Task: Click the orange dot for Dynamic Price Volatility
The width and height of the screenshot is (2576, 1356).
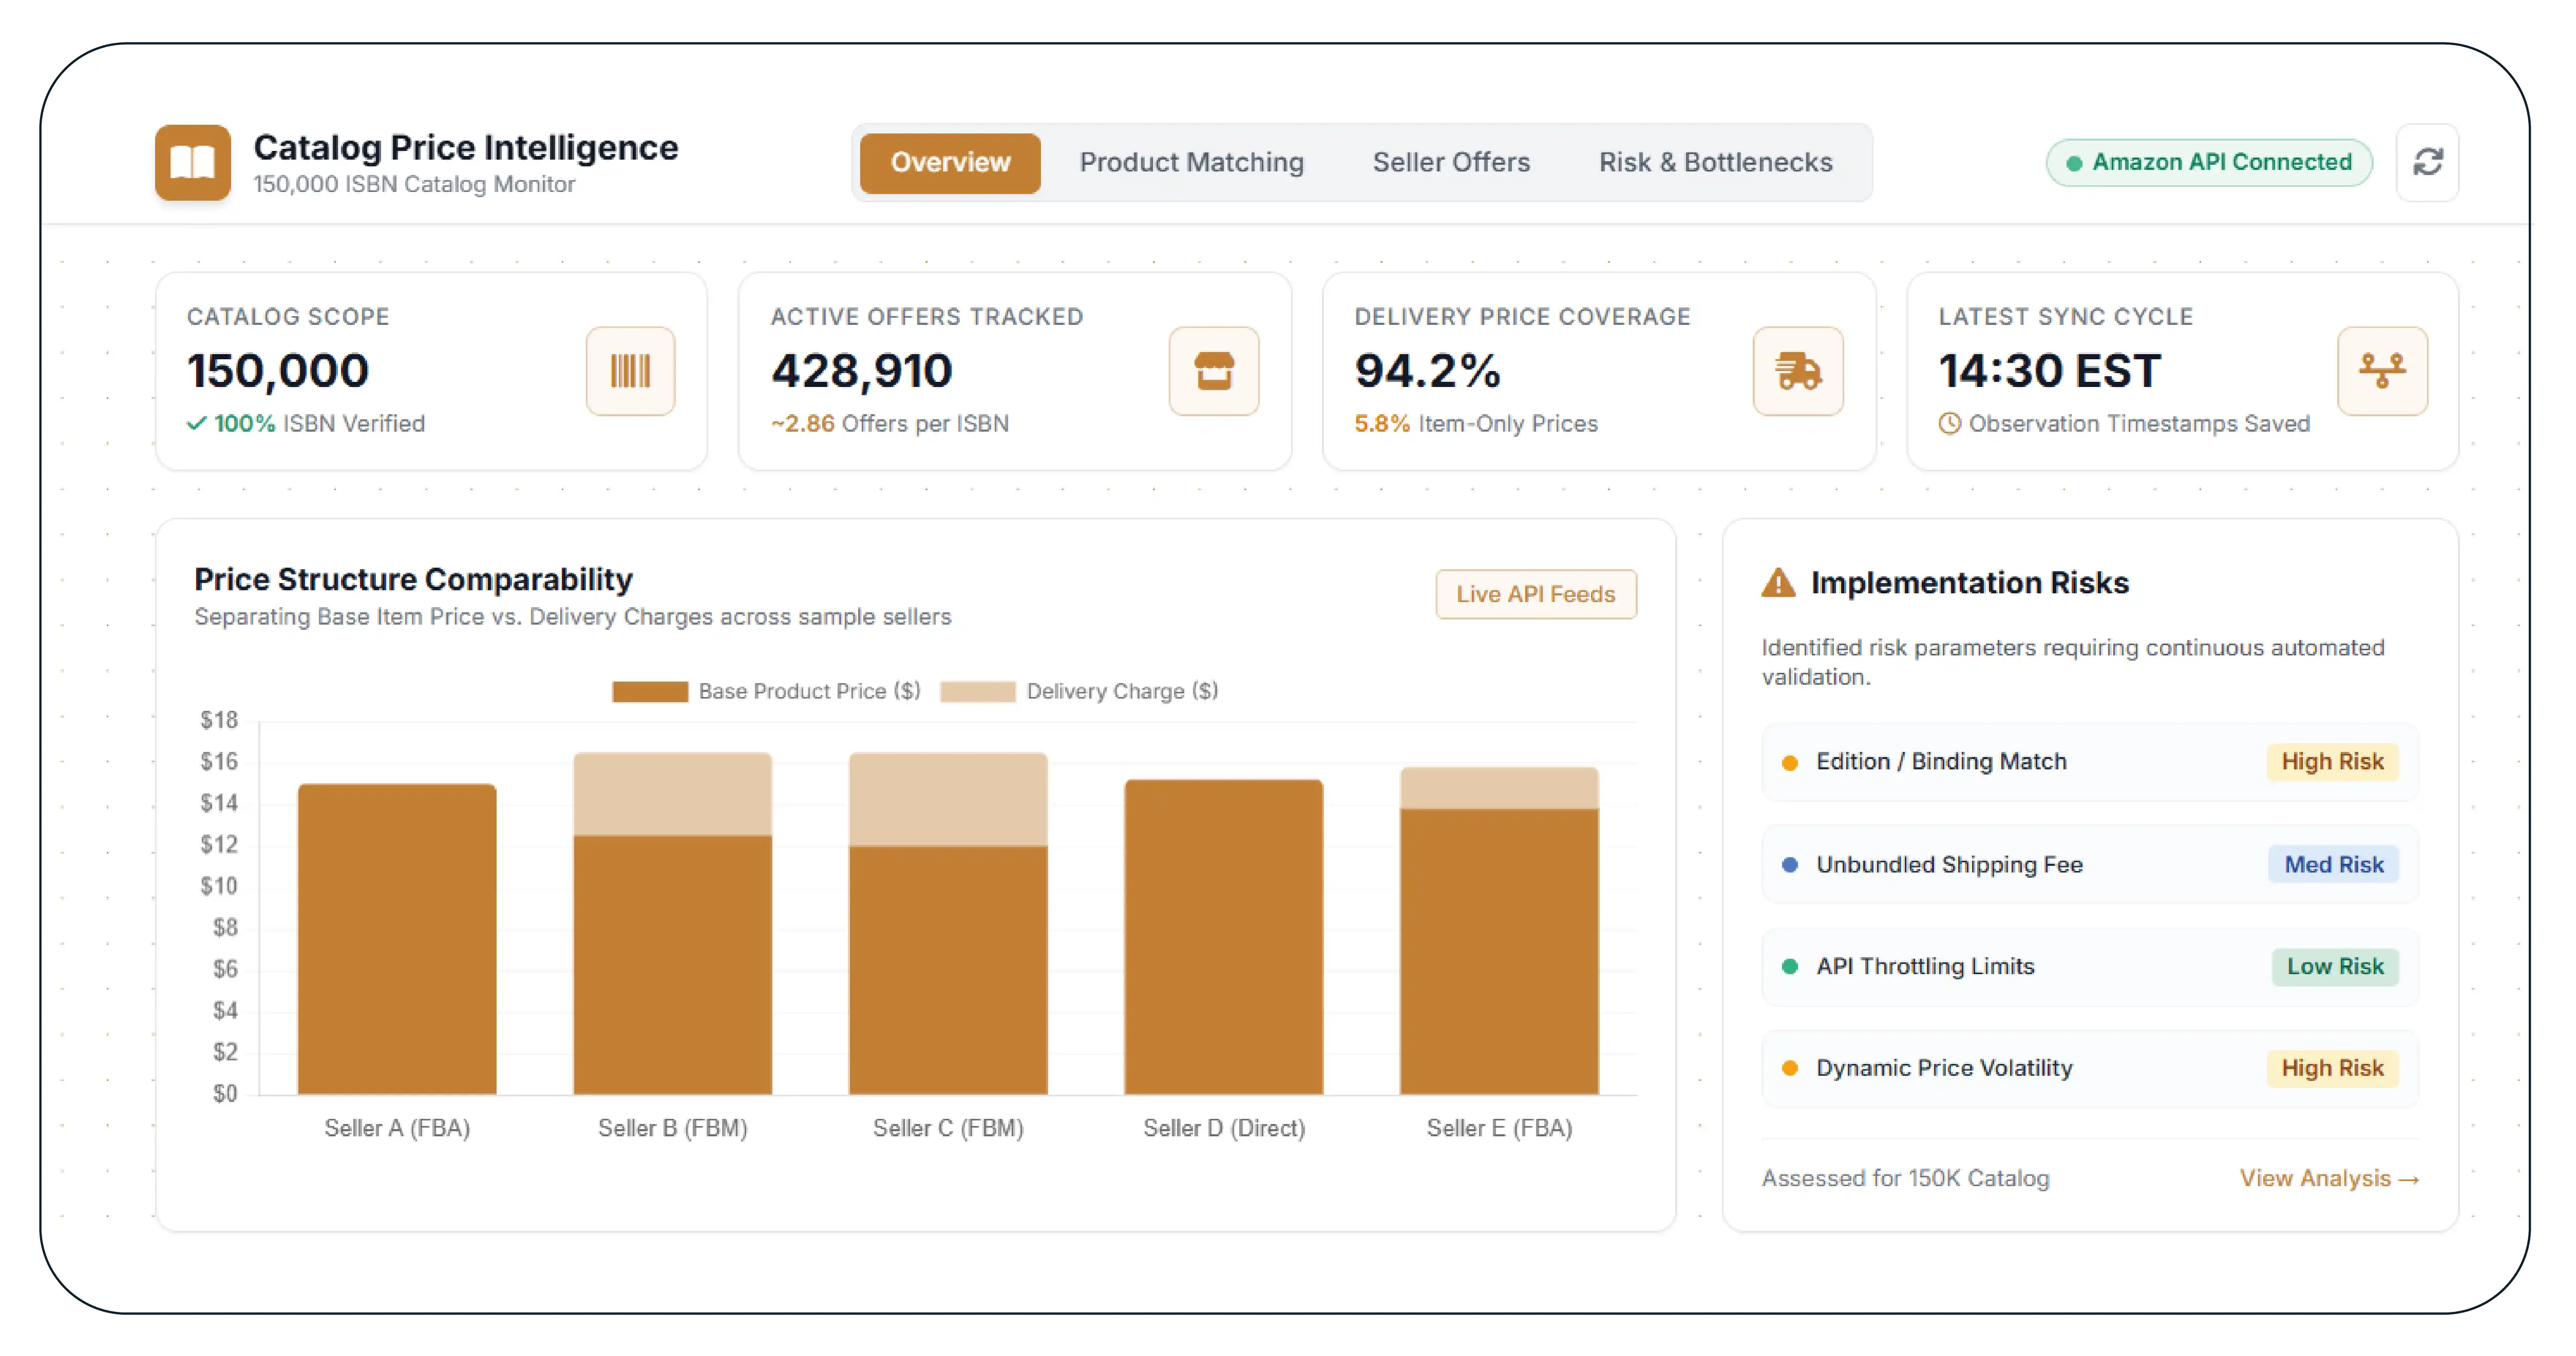Action: (1790, 1069)
